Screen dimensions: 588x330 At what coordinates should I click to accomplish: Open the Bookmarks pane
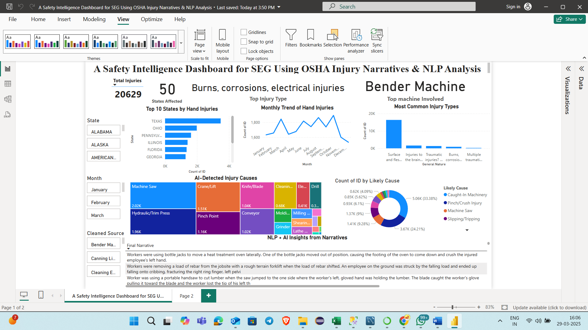(x=311, y=38)
